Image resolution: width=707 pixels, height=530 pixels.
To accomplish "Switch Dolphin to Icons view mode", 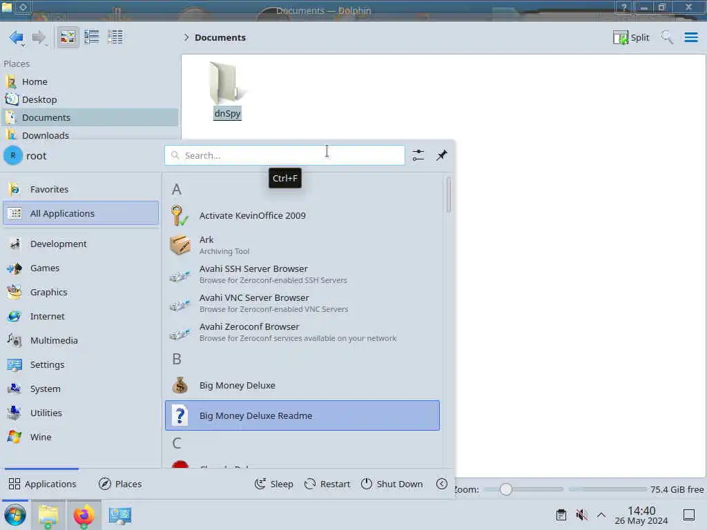I will point(68,37).
